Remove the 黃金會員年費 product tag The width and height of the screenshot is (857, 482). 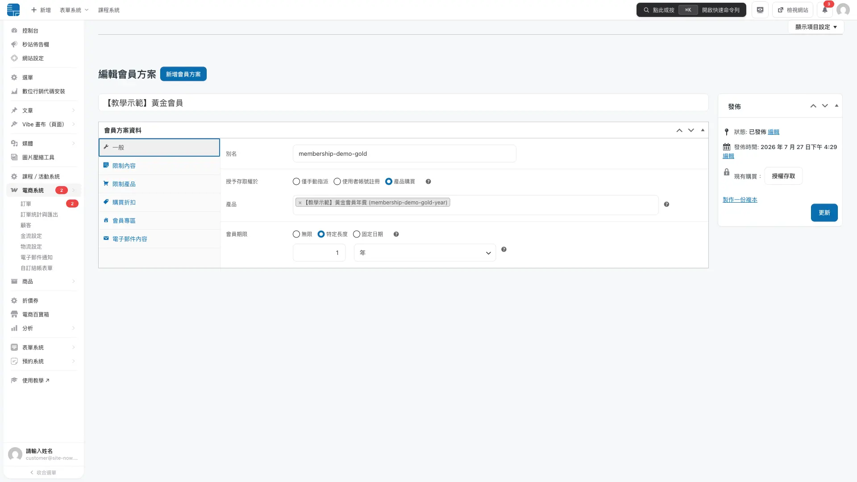tap(300, 203)
